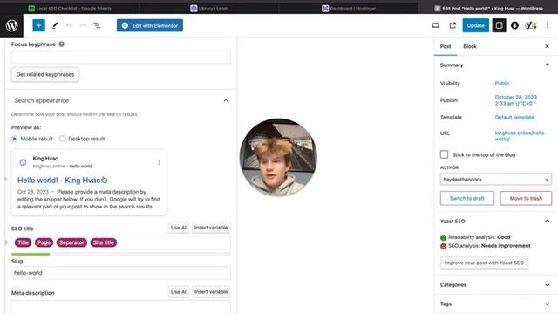The image size is (558, 314).
Task: Toggle the Settings sidebar icon
Action: pos(499,25)
